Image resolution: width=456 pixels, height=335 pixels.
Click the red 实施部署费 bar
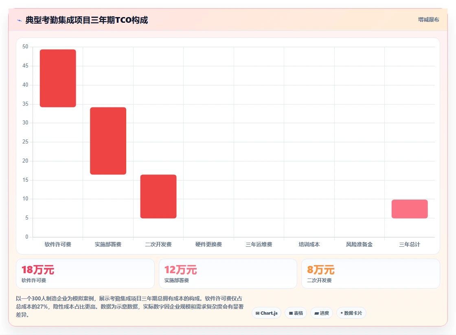coord(108,141)
